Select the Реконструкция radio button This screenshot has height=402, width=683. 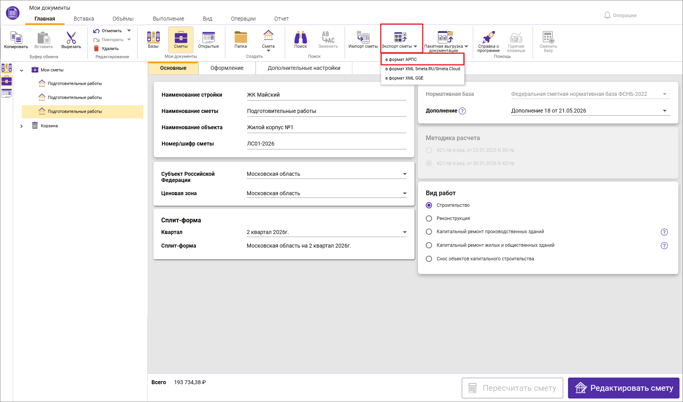point(429,218)
